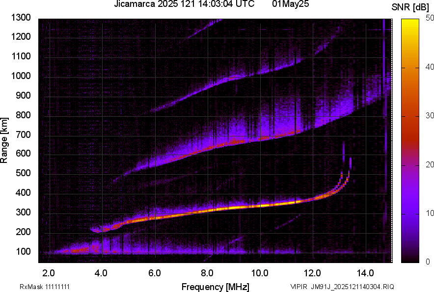Viewport: 434px width, 292px height.
Task: Click the second-hop trace near 700 km at 11 MHz
Action: coord(287,133)
